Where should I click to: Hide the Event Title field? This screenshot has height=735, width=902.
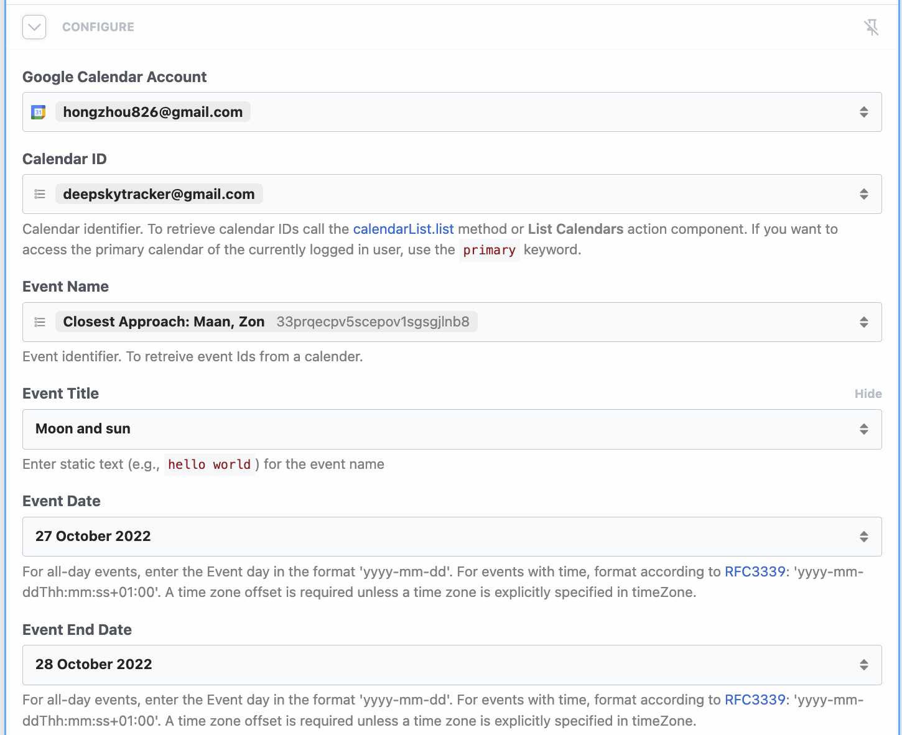(868, 394)
